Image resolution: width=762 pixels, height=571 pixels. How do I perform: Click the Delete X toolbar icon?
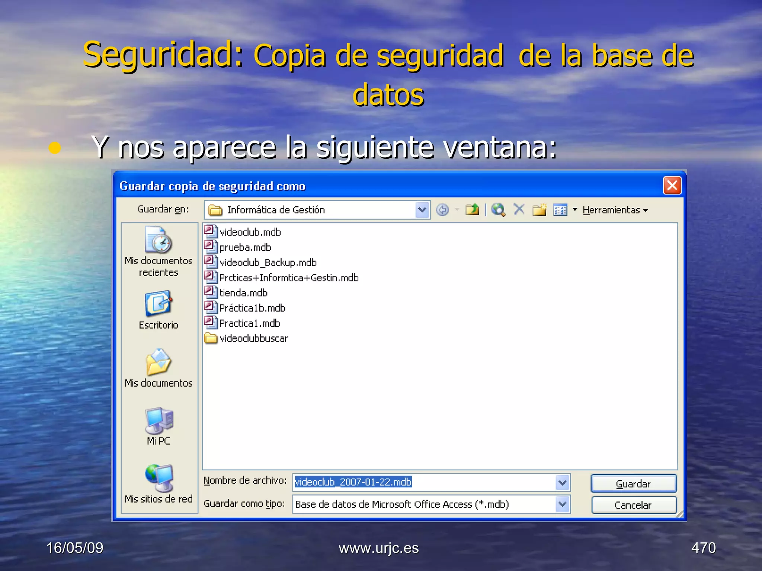click(519, 209)
